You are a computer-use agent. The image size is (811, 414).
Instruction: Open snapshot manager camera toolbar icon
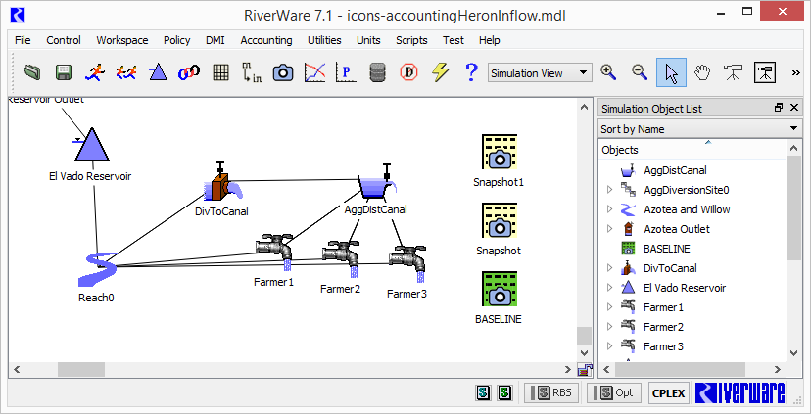pos(283,72)
